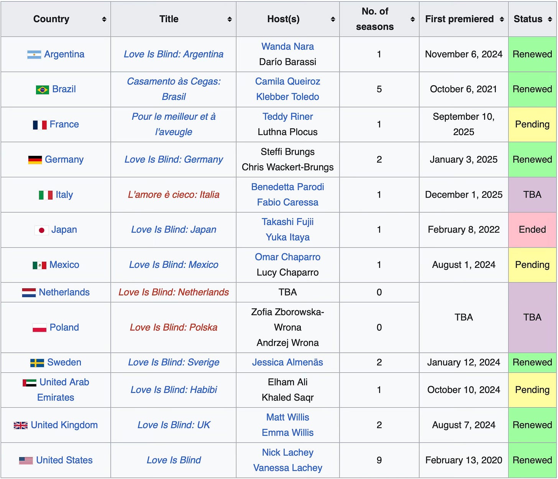Open the Argentina country link

[64, 54]
